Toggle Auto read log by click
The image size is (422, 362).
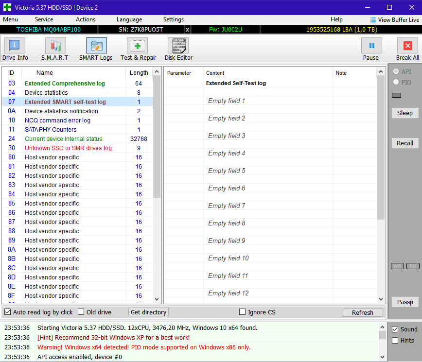pos(8,312)
